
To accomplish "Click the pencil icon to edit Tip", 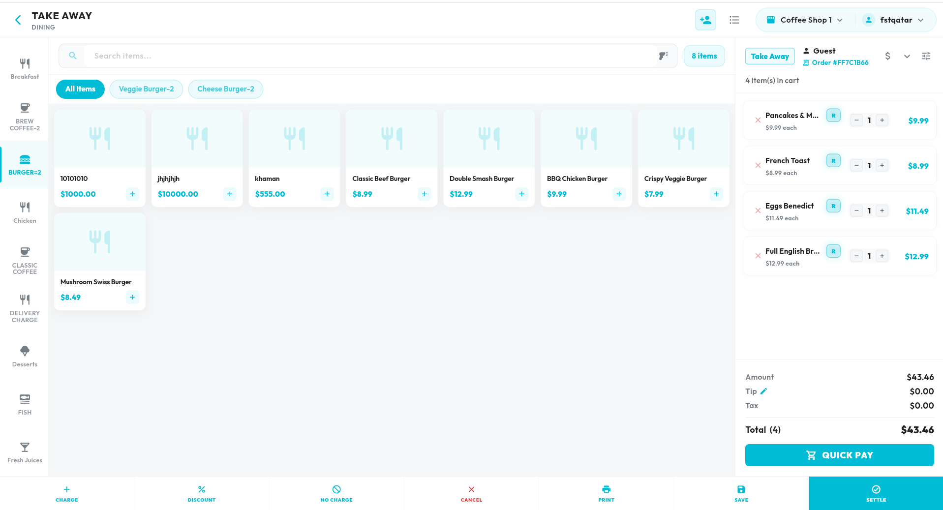I will 763,391.
